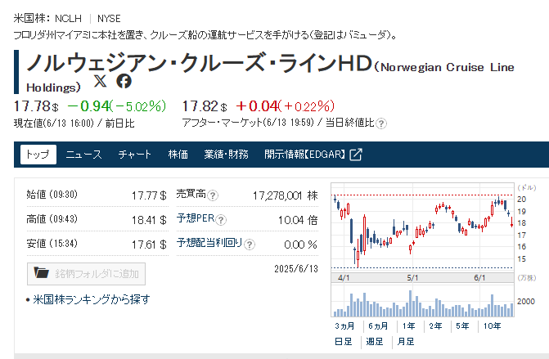
Task: Click the PER value 10.04 倍
Action: (298, 220)
